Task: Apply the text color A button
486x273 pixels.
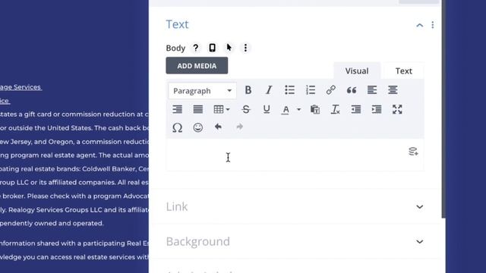Action: 286,109
